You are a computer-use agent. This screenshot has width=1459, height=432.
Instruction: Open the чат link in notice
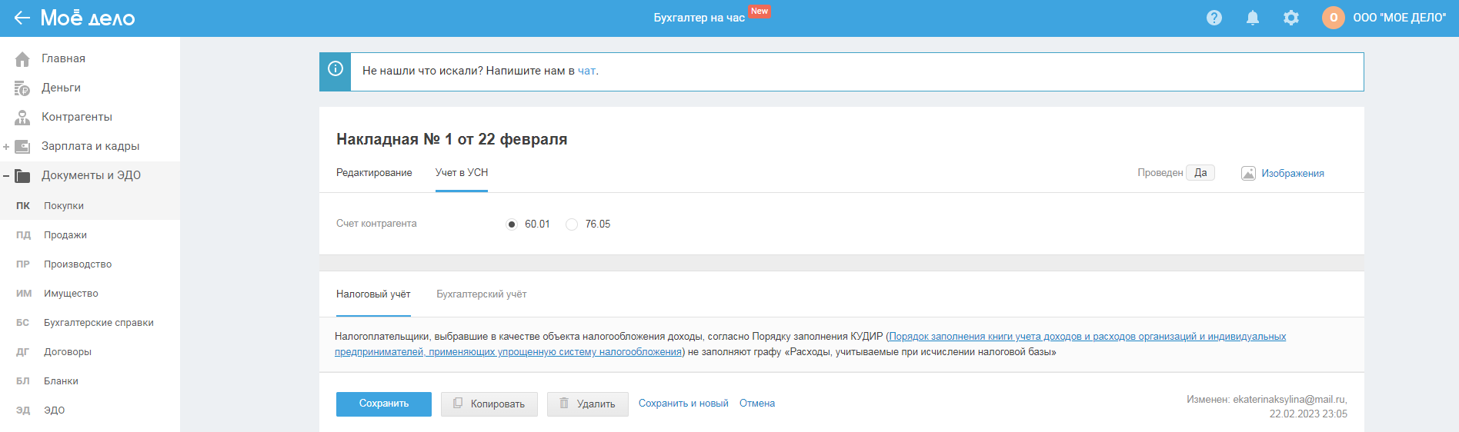(x=586, y=71)
